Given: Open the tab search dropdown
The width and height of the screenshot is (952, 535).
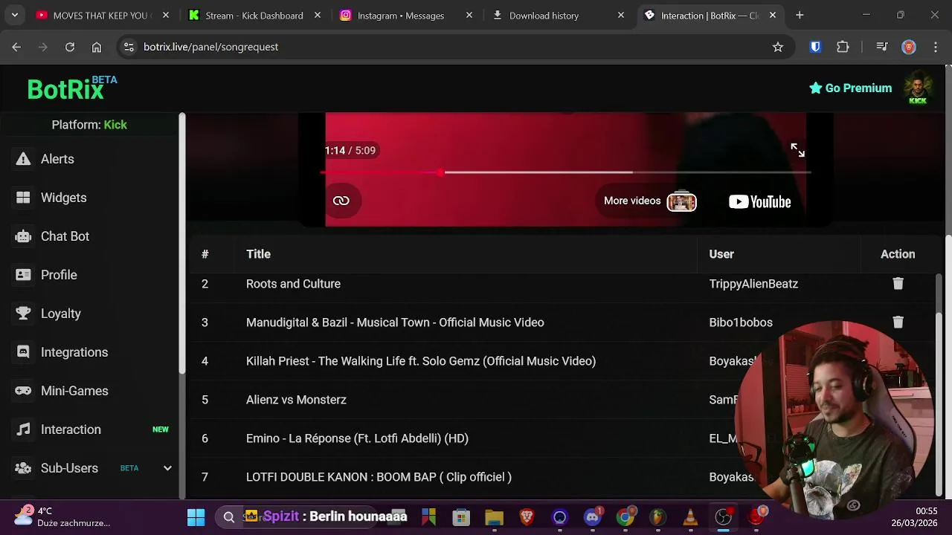Looking at the screenshot, I should (x=14, y=15).
